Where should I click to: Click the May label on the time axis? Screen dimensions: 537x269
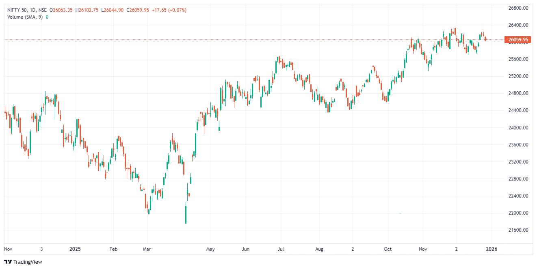coord(210,249)
